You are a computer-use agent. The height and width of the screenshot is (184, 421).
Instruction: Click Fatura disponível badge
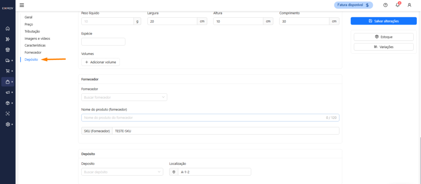(x=353, y=5)
